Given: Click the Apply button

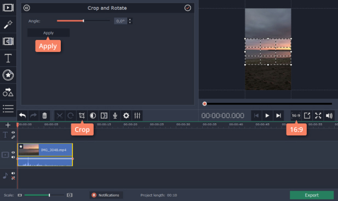Looking at the screenshot, I should pos(48,33).
